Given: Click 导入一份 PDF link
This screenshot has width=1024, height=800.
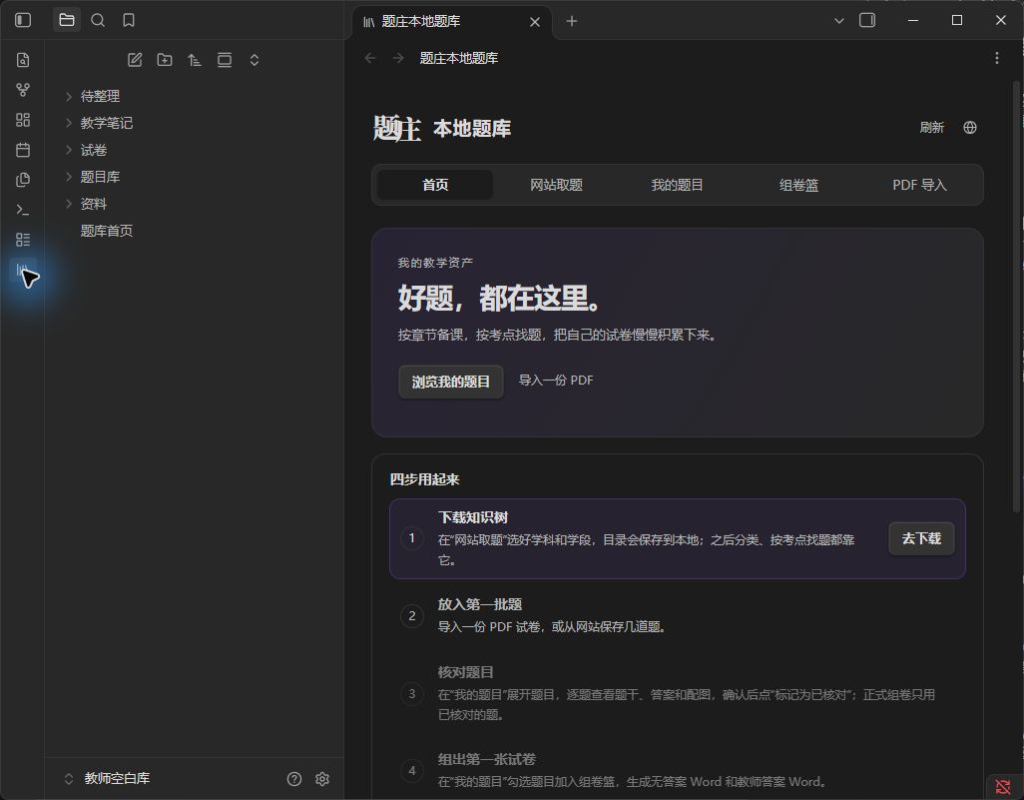Looking at the screenshot, I should click(556, 381).
